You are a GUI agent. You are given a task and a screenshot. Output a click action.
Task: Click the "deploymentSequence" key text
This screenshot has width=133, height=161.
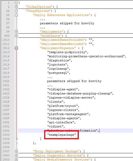(x=58, y=48)
